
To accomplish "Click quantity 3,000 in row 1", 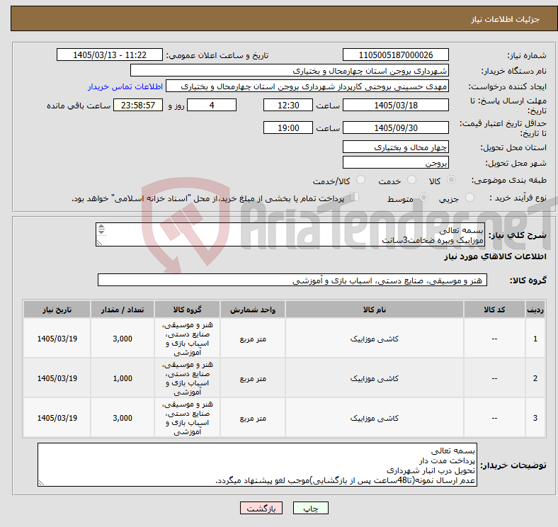I will (x=123, y=339).
